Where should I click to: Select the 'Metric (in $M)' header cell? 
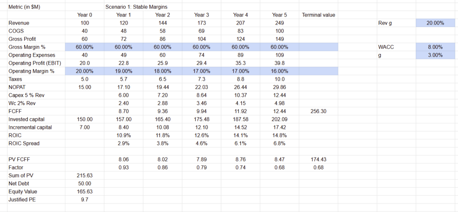pos(26,7)
